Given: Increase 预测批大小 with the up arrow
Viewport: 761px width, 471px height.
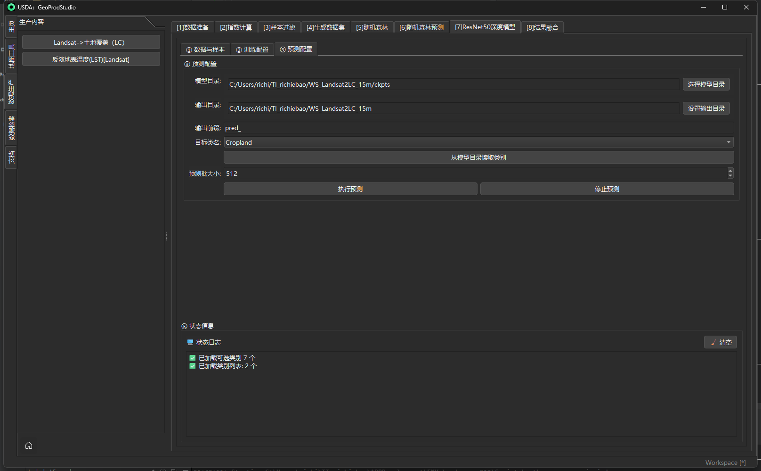Looking at the screenshot, I should coord(730,171).
